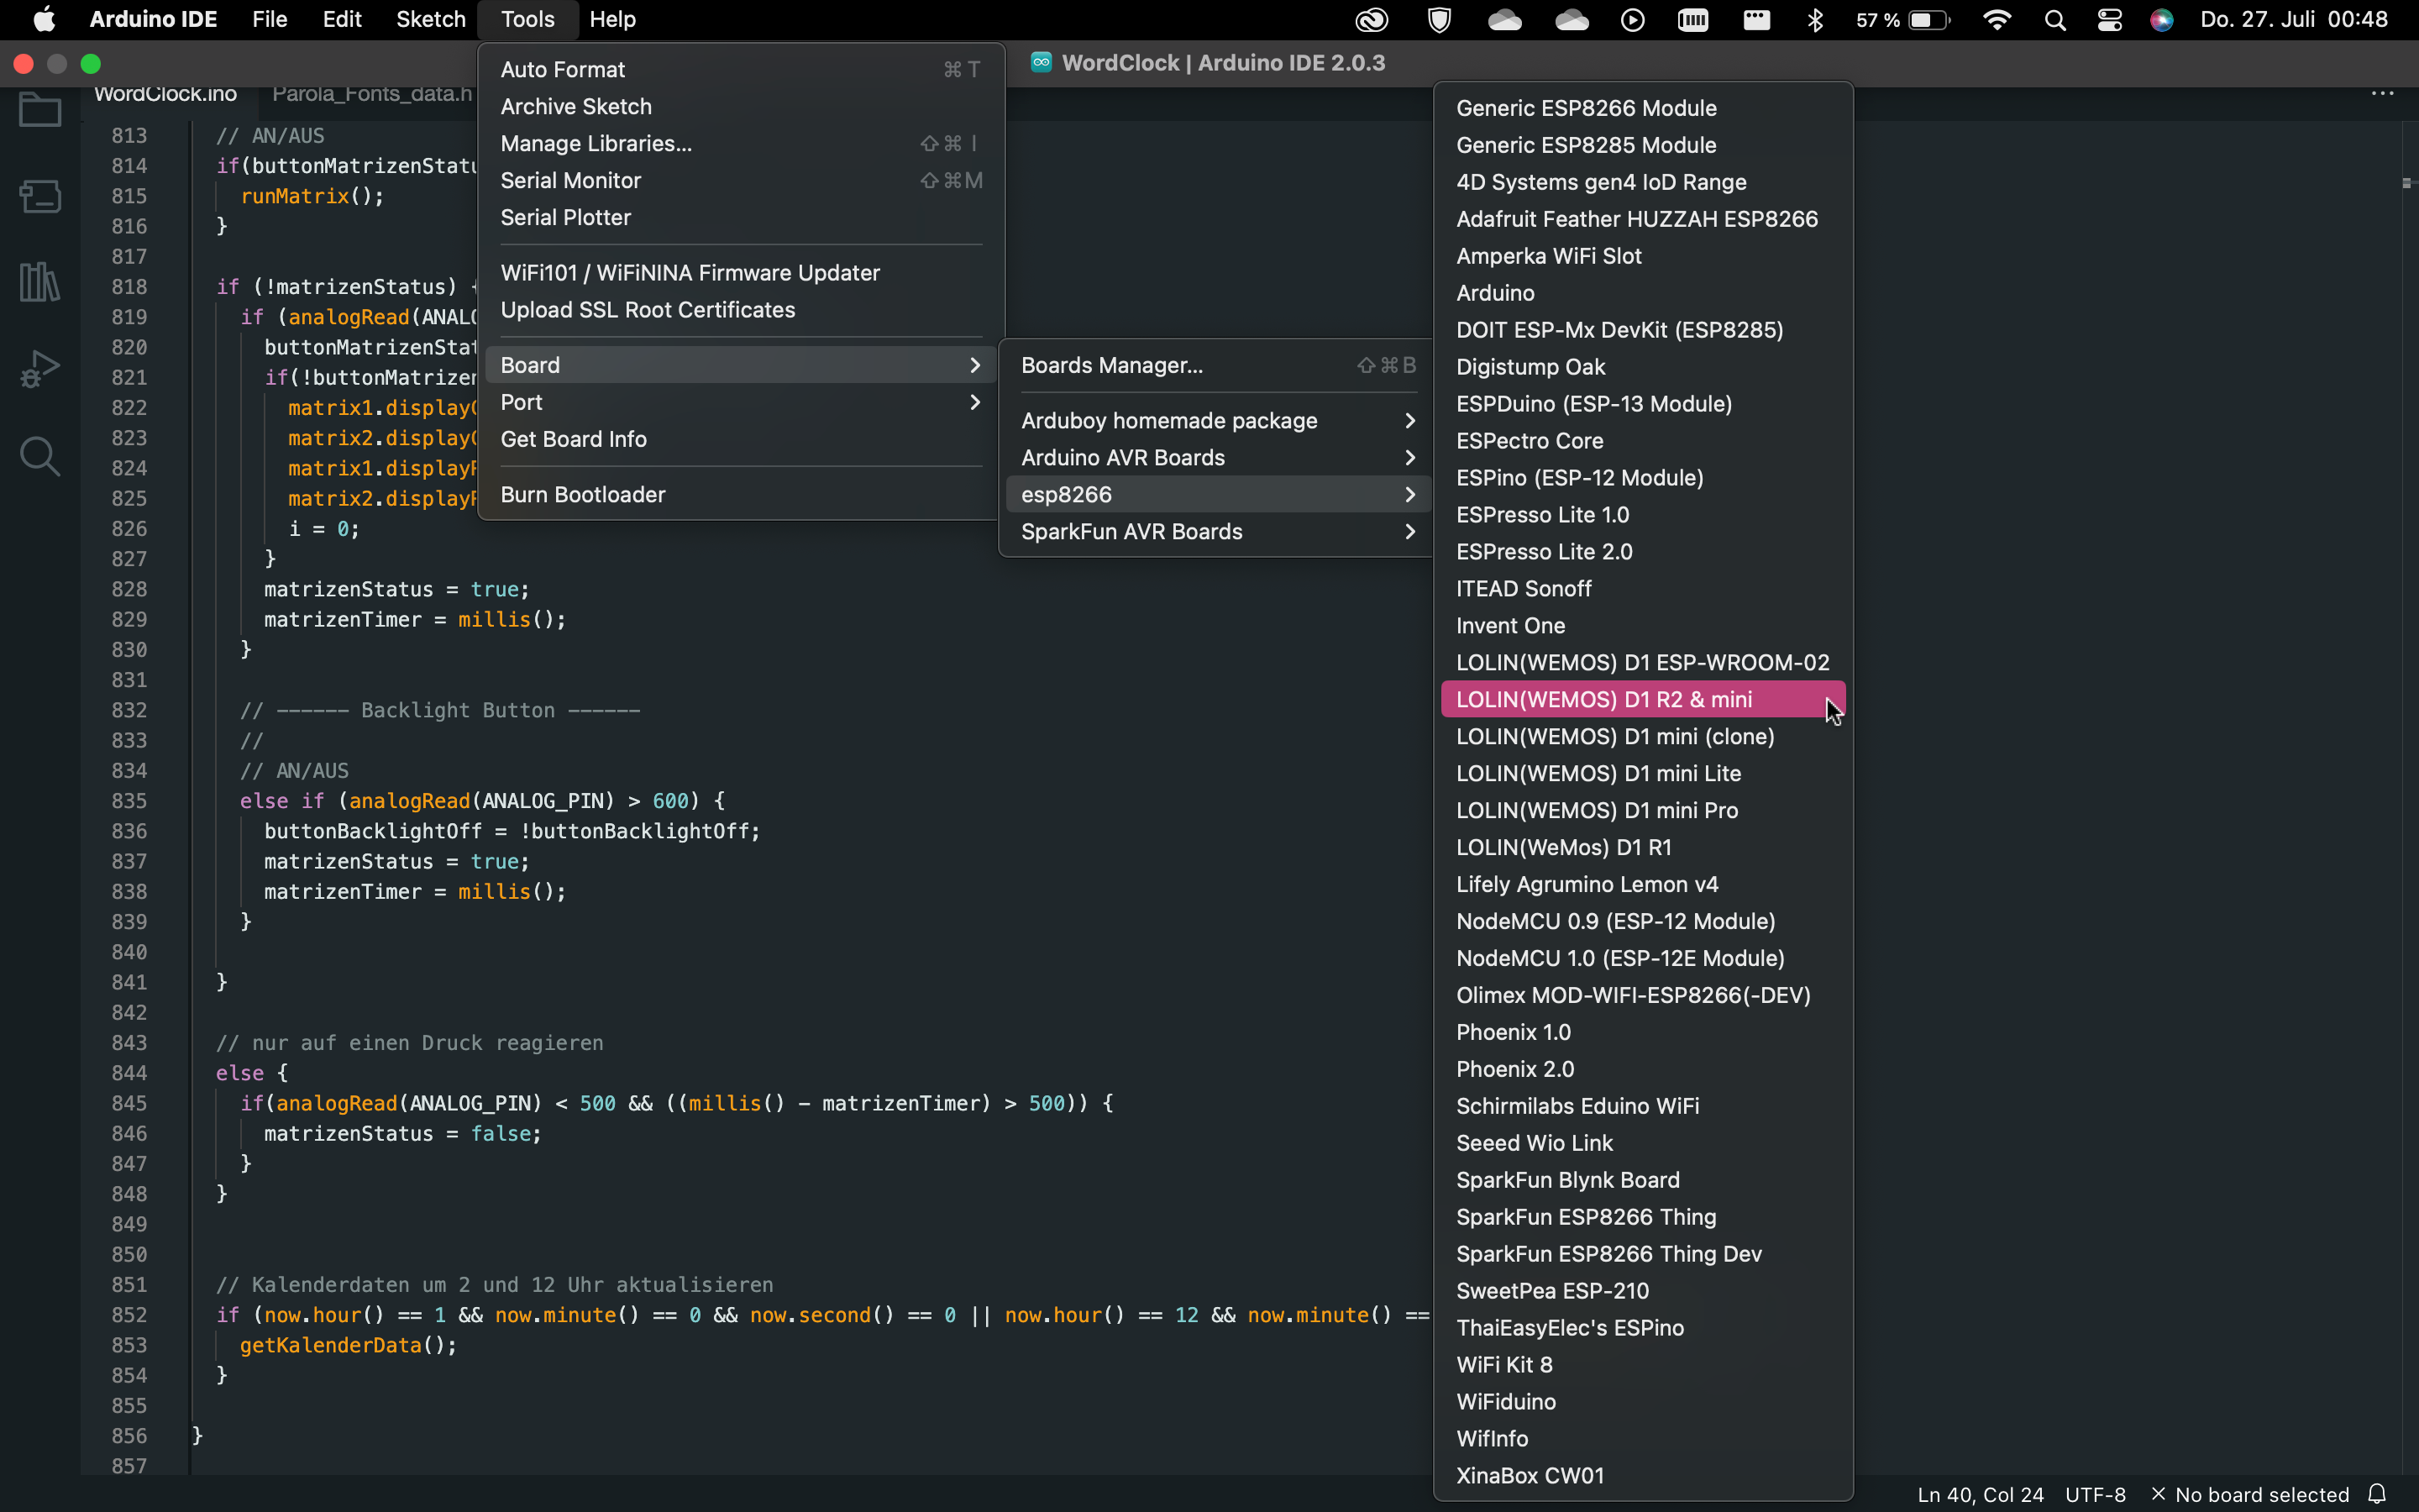The image size is (2419, 1512).
Task: Open Bluetooth menu bar icon
Action: point(1814,19)
